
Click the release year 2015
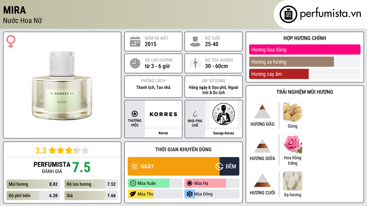[x=151, y=44]
